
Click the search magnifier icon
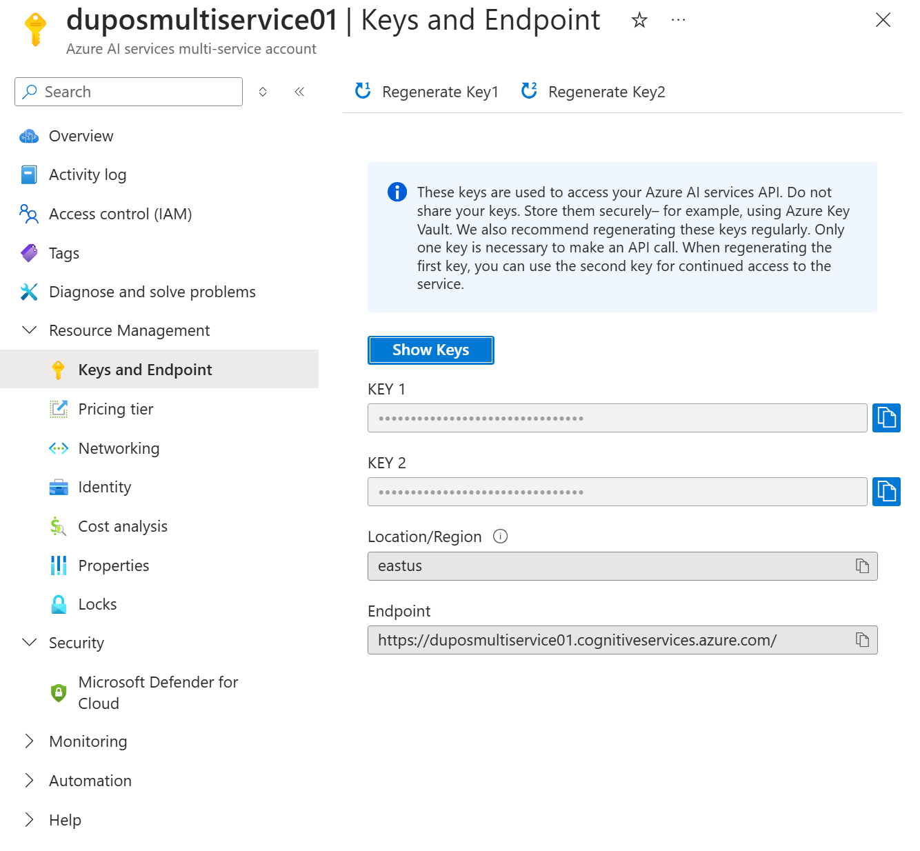(x=30, y=92)
